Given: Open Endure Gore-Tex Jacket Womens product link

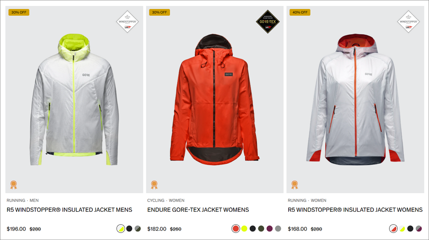Looking at the screenshot, I should [198, 210].
